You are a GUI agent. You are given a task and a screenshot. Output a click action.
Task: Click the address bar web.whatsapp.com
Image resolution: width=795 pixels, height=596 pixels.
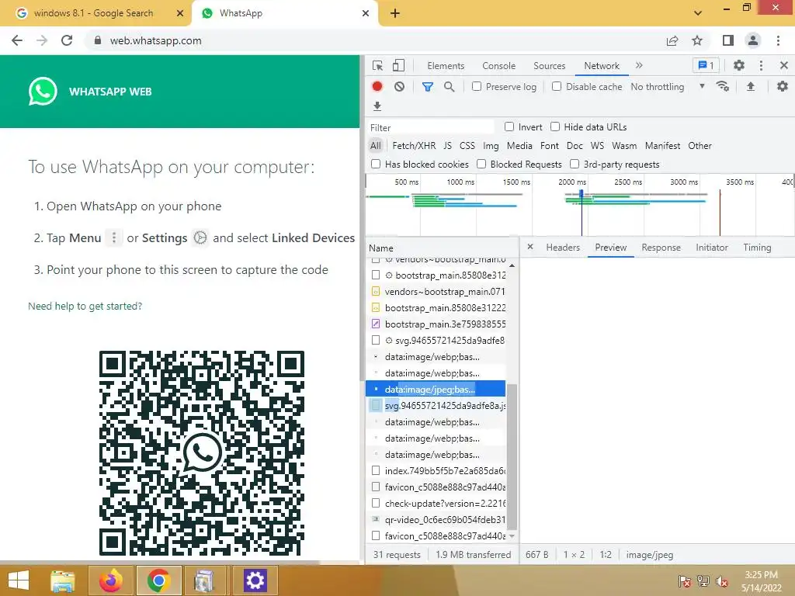(155, 40)
